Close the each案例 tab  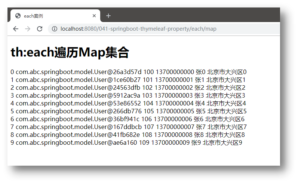94,16
